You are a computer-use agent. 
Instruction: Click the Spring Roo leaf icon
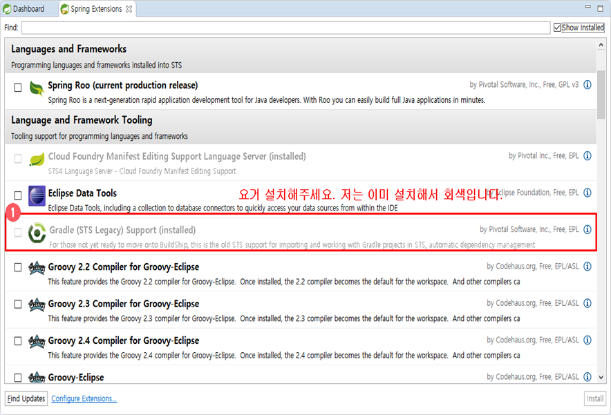tap(37, 88)
